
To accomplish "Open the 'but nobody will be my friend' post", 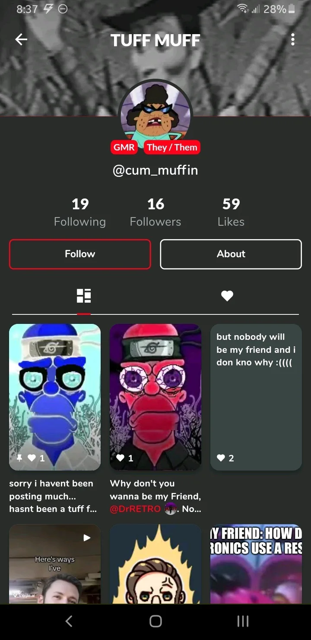I will tap(256, 397).
